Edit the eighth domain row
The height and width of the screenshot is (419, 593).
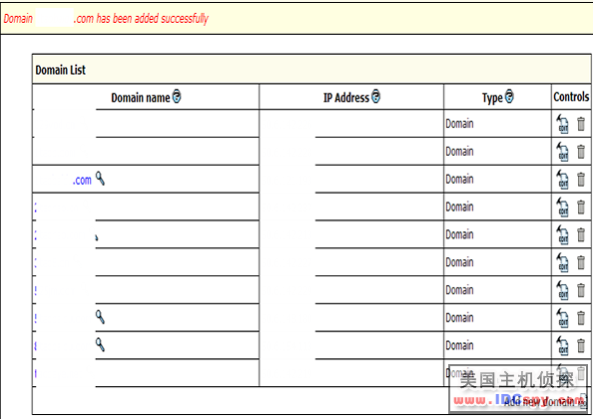click(x=562, y=318)
